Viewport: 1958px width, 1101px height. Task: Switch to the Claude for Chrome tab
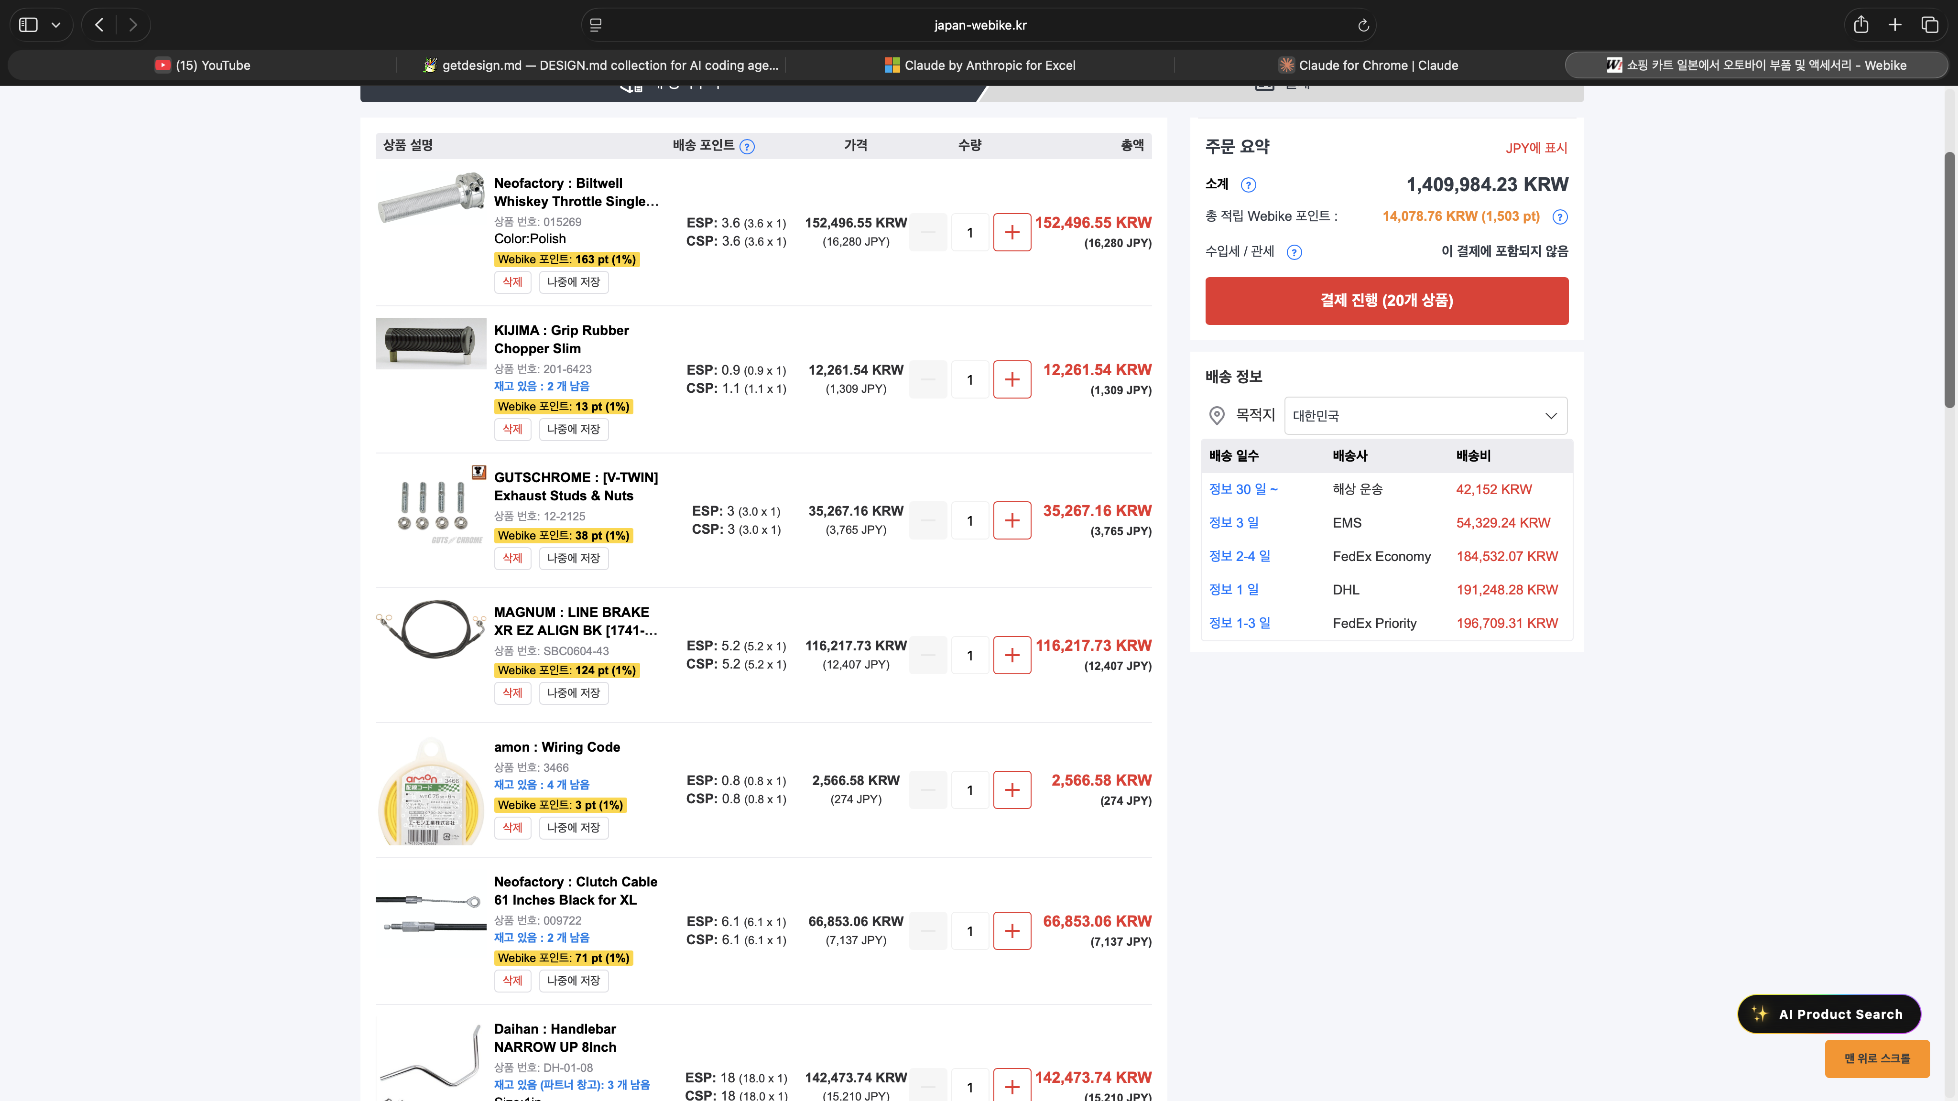tap(1368, 65)
